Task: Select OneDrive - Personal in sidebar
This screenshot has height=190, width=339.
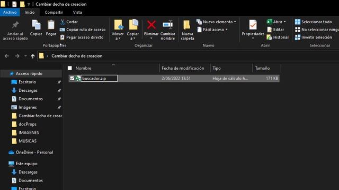Action: pyautogui.click(x=34, y=153)
